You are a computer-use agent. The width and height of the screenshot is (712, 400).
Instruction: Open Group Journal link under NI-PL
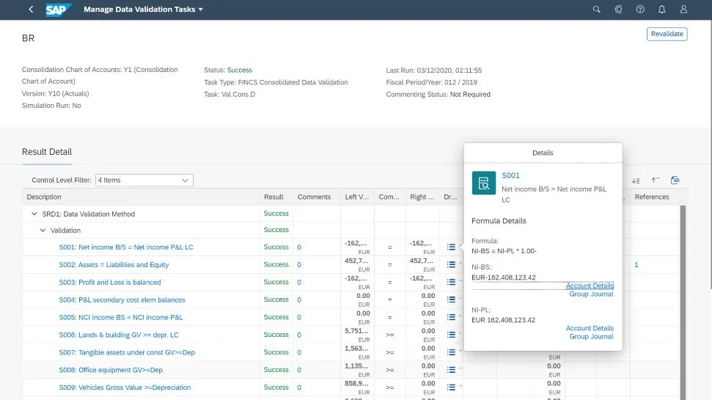591,337
